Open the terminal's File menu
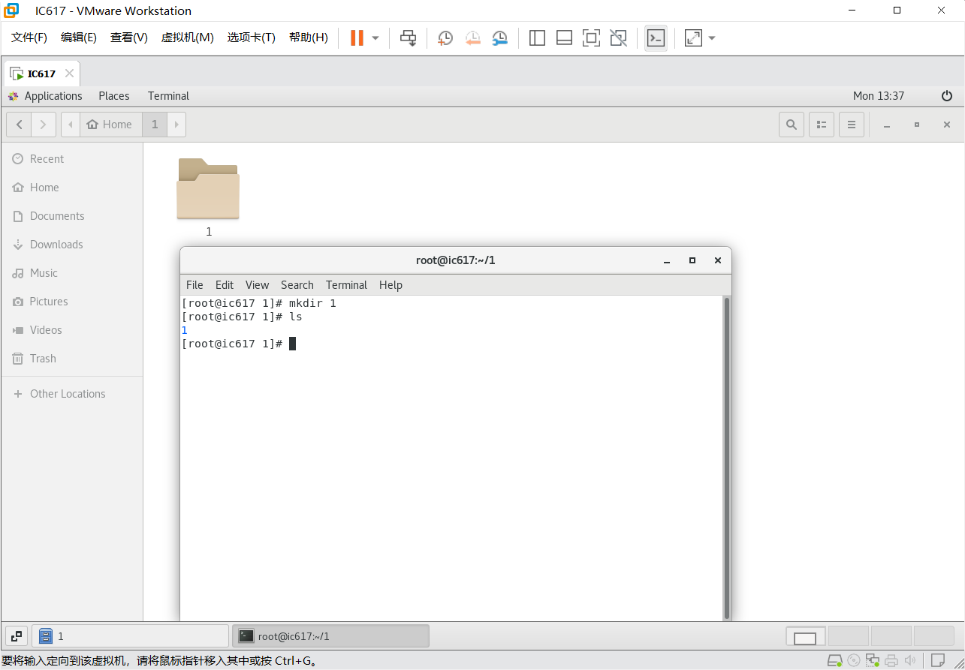Image resolution: width=965 pixels, height=670 pixels. (x=195, y=285)
